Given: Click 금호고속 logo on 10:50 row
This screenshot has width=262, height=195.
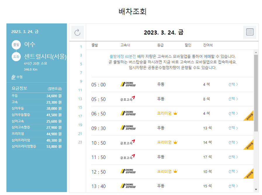Looking at the screenshot, I should pyautogui.click(x=127, y=142).
